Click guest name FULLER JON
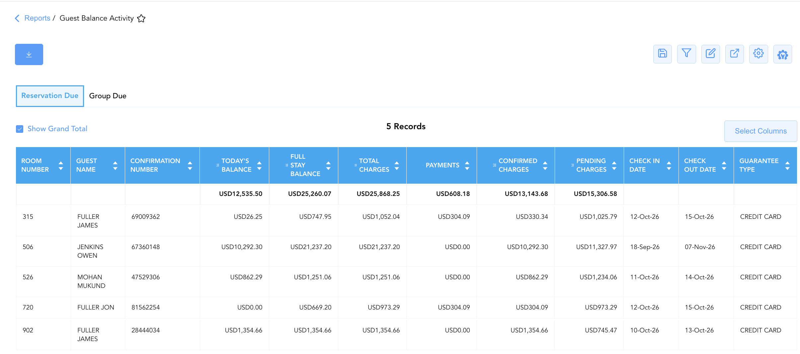This screenshot has width=800, height=354. tap(96, 307)
